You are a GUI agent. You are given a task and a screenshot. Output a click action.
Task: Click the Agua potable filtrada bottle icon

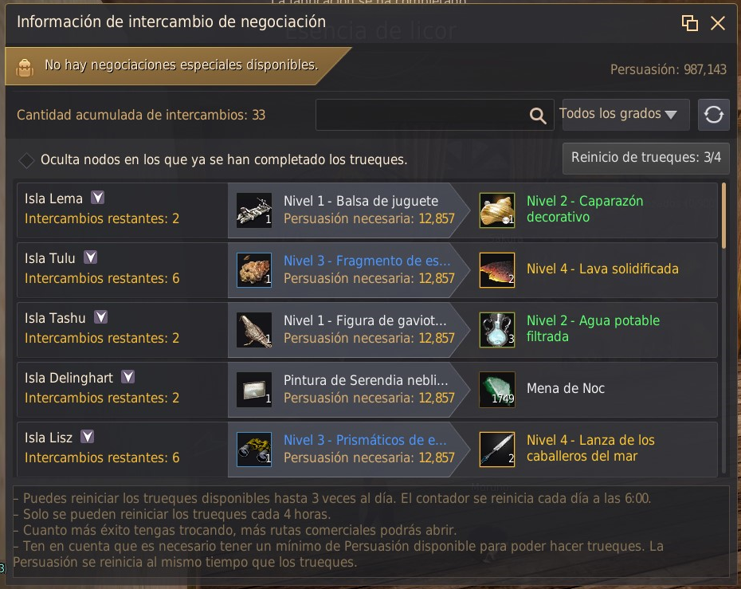click(x=497, y=330)
